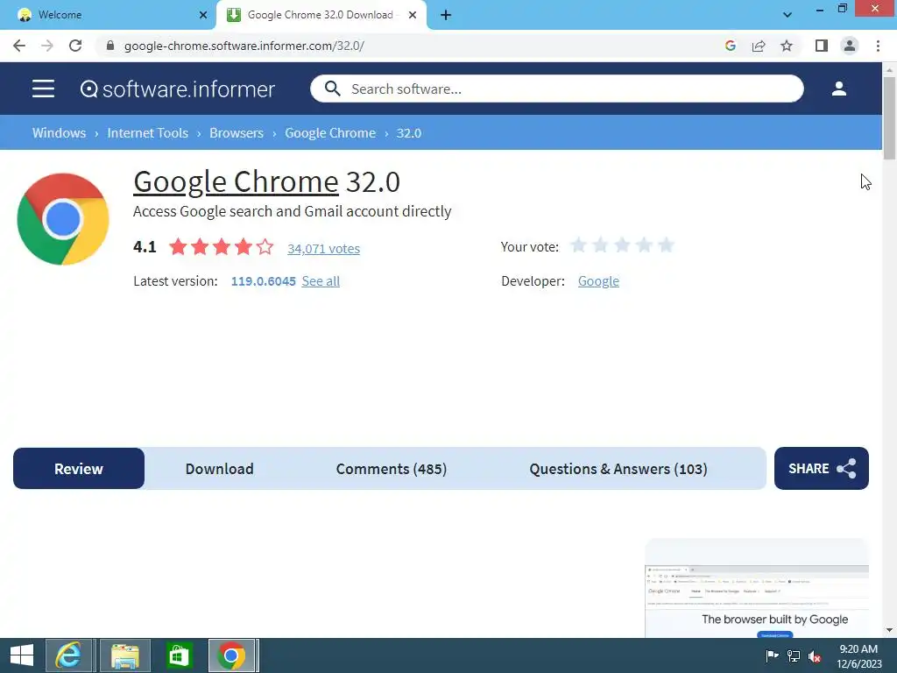
Task: Rate four stars in Your vote
Action: point(644,245)
